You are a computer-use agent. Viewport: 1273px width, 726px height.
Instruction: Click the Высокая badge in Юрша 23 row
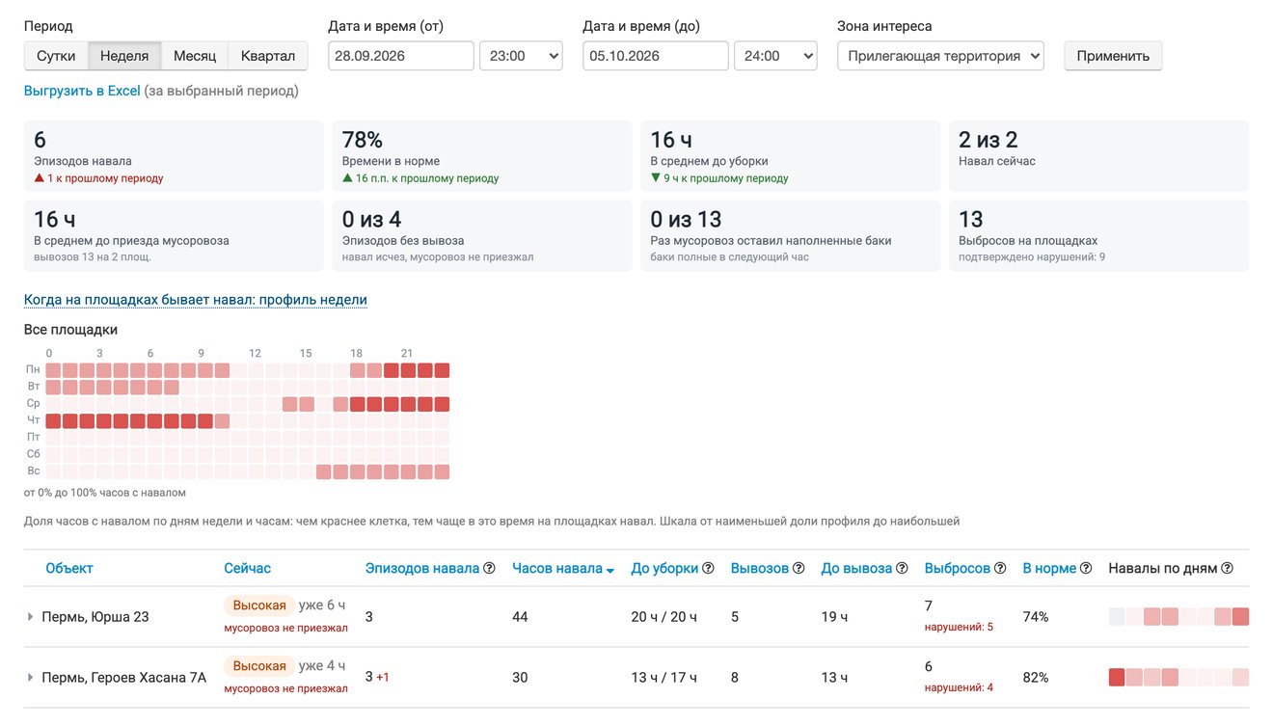(x=259, y=605)
